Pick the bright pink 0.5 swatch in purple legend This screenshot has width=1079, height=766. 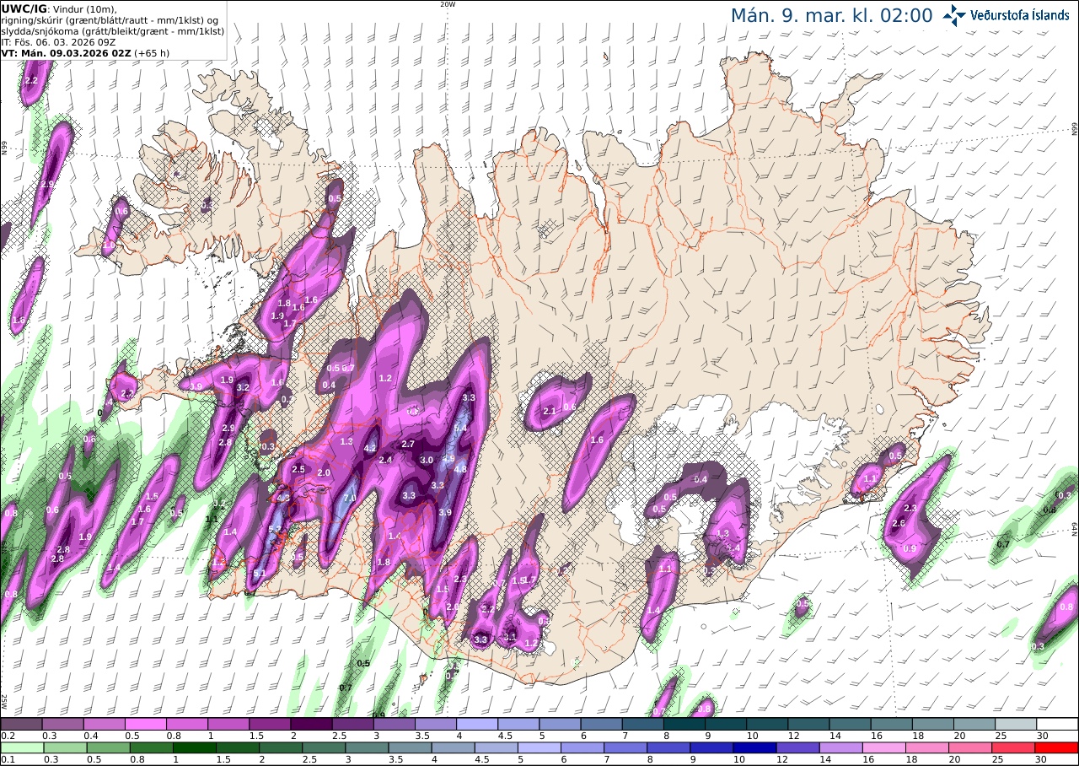click(145, 724)
